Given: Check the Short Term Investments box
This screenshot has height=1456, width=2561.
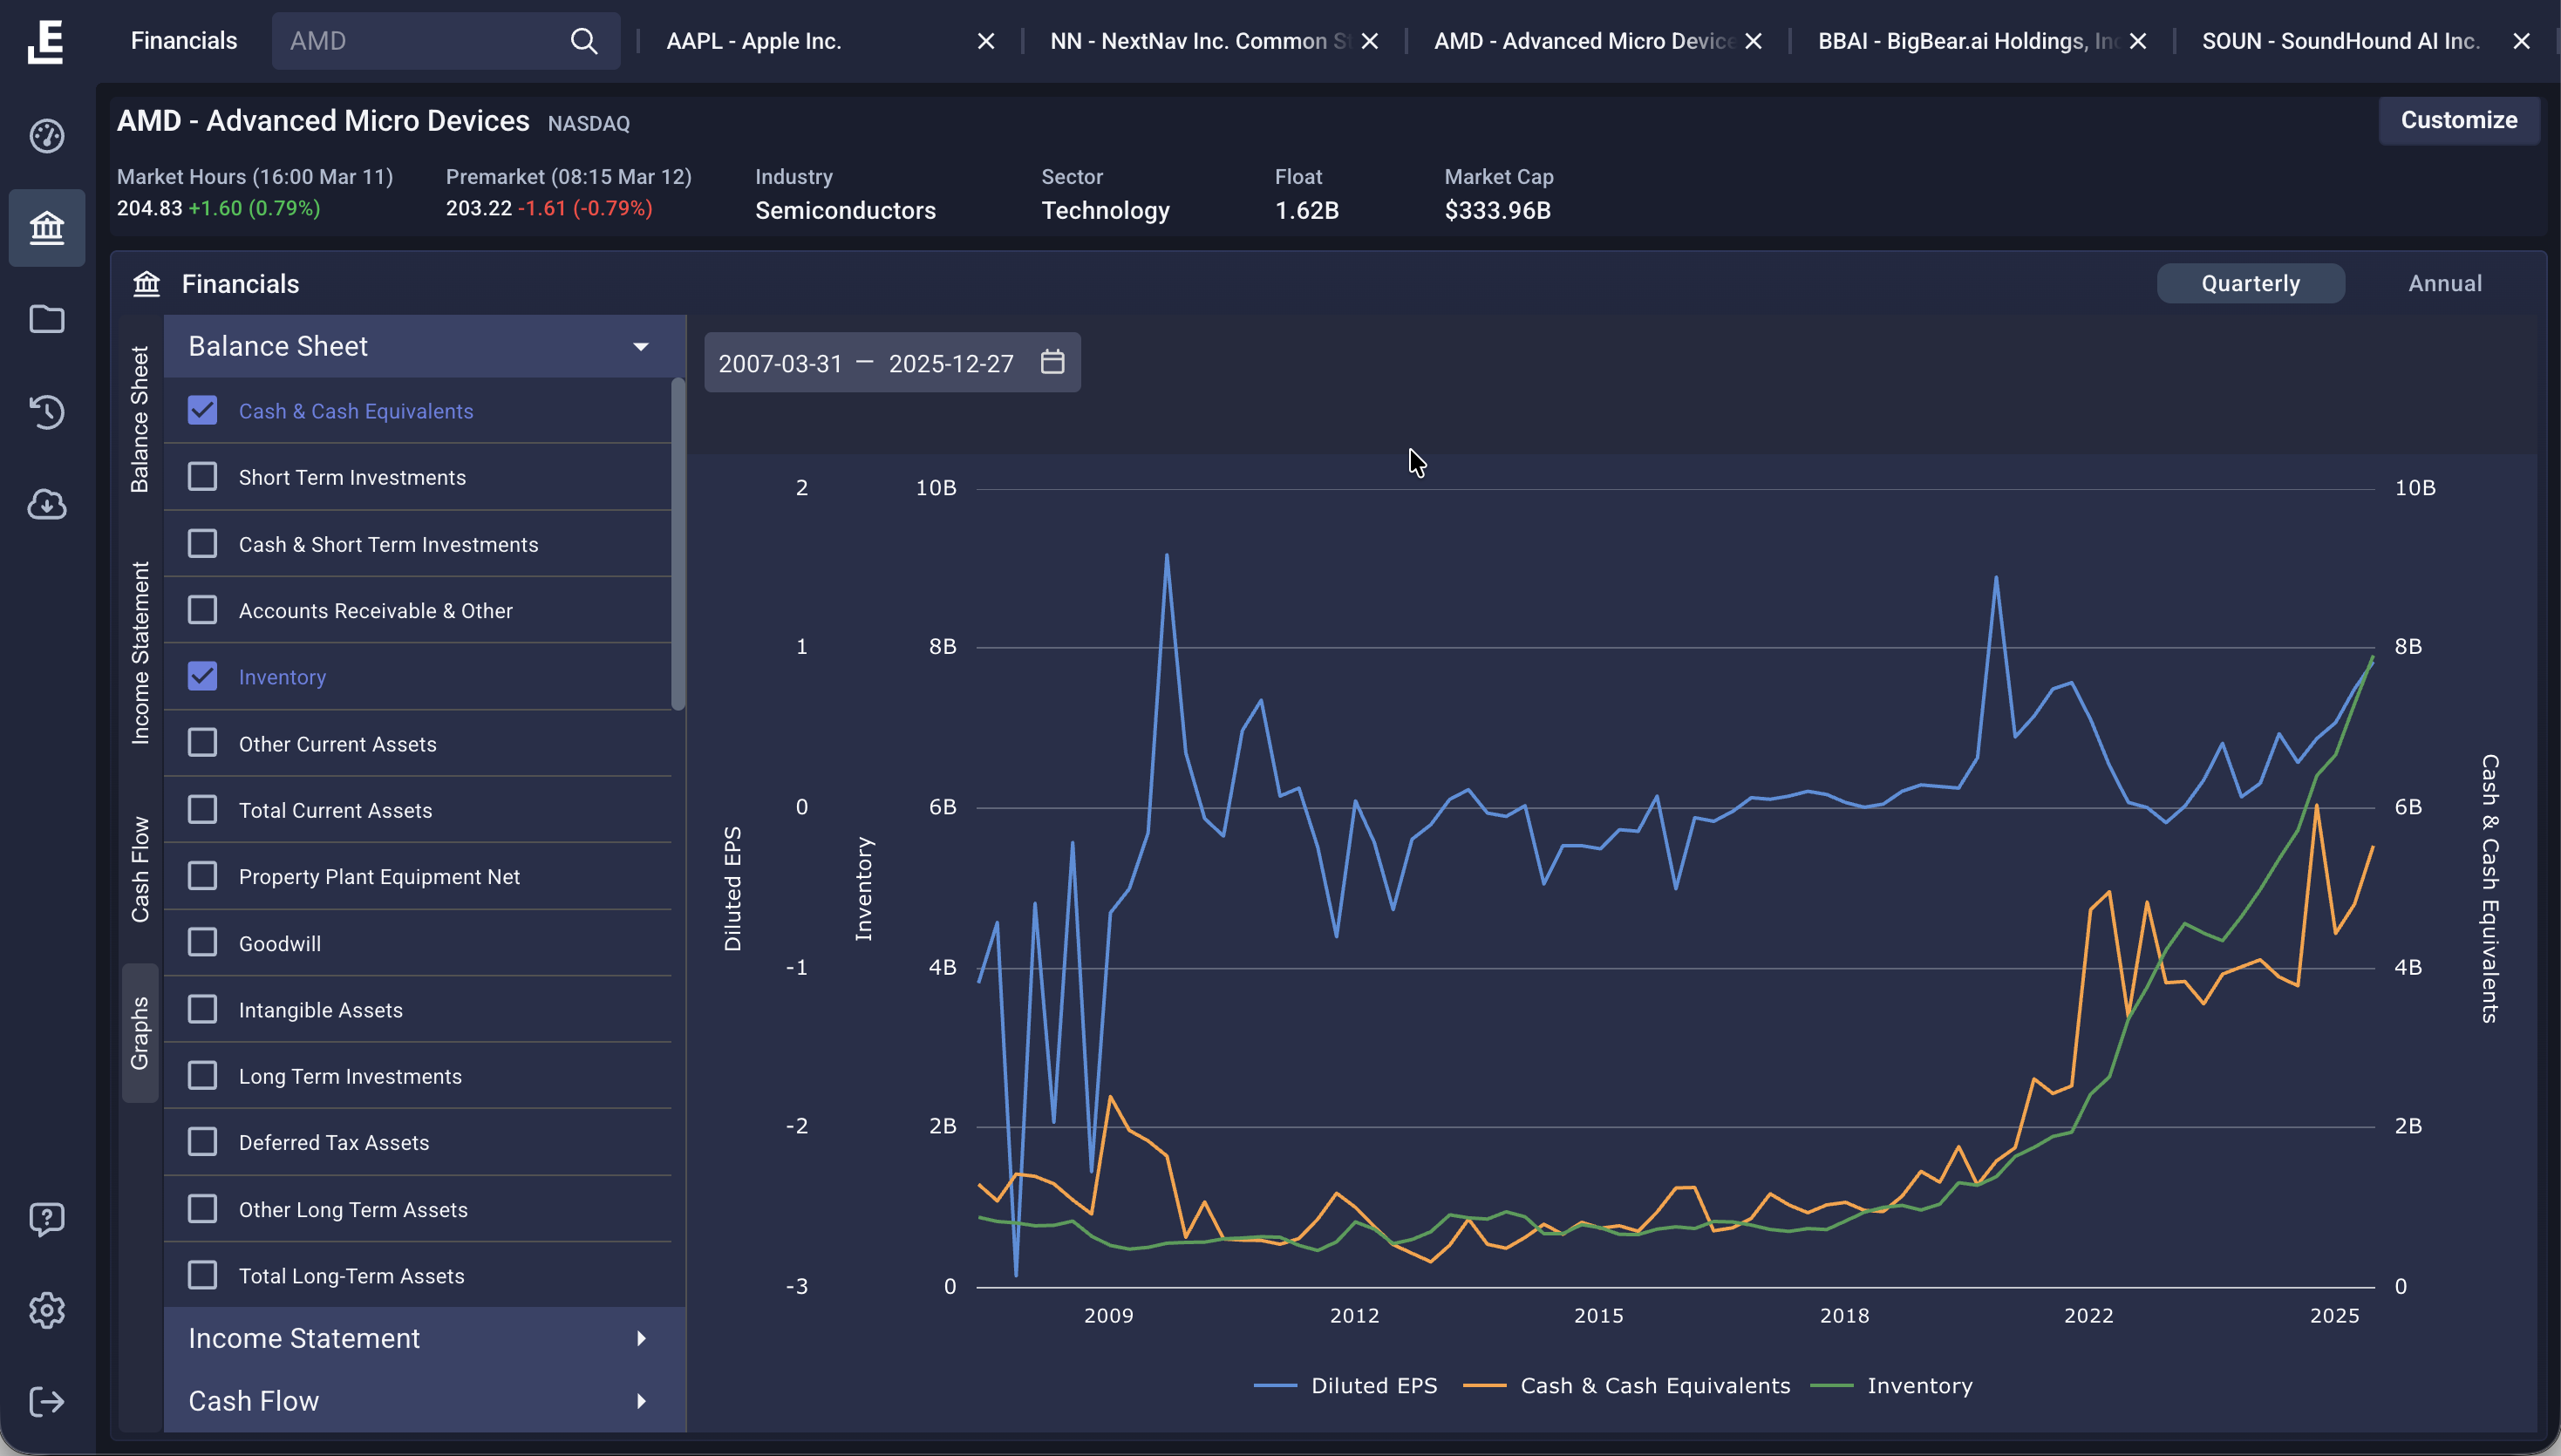Looking at the screenshot, I should [x=203, y=477].
